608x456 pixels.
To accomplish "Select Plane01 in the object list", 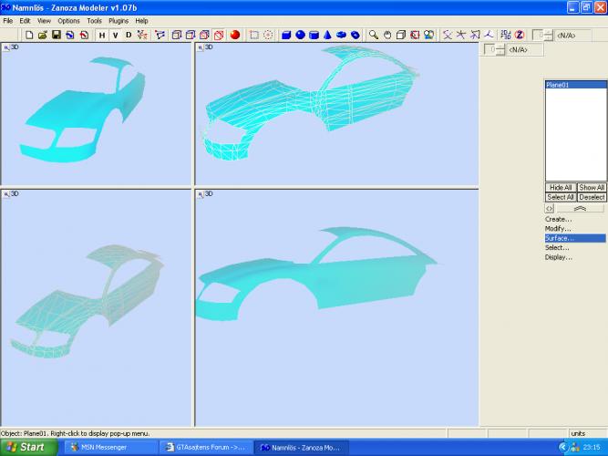I will point(558,85).
